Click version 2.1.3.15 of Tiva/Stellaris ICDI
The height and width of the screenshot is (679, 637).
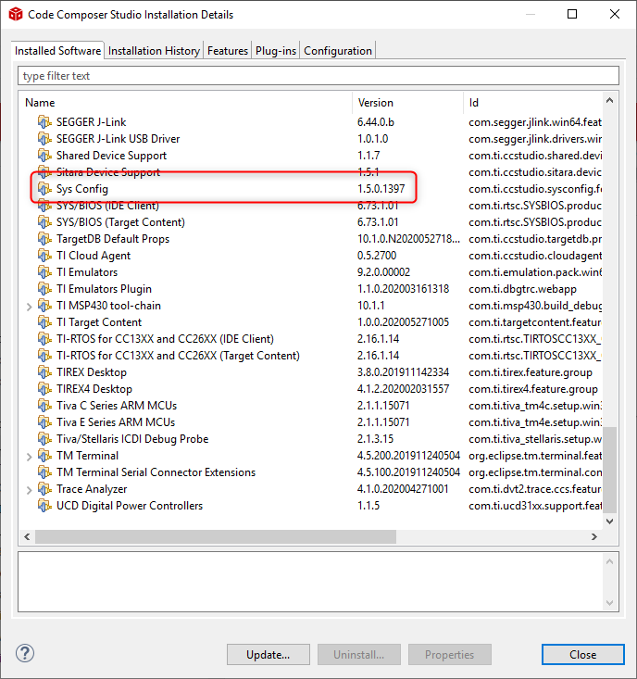pos(375,439)
